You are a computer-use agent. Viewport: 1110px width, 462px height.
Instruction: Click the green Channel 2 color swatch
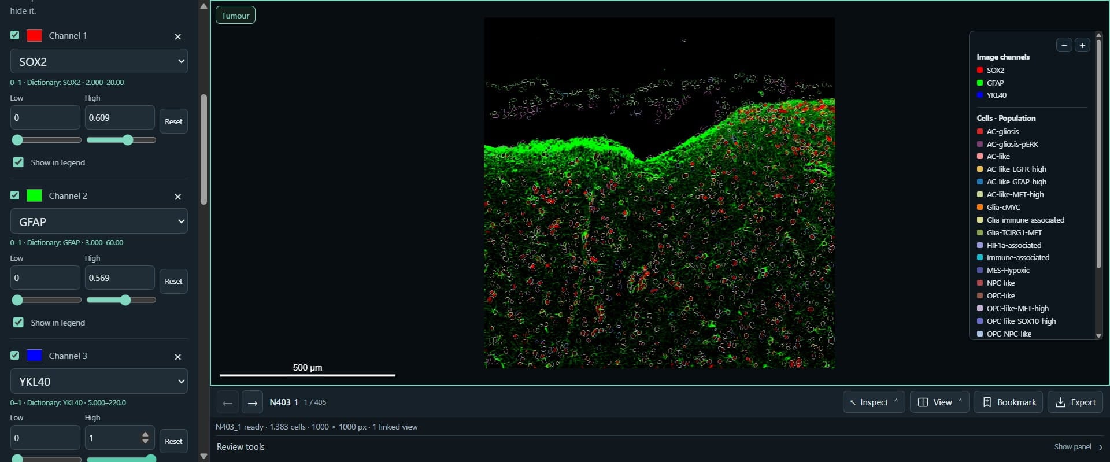point(35,195)
